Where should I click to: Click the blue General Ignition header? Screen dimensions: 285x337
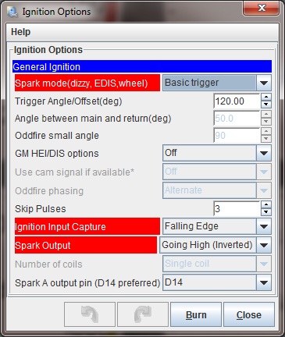pyautogui.click(x=142, y=66)
